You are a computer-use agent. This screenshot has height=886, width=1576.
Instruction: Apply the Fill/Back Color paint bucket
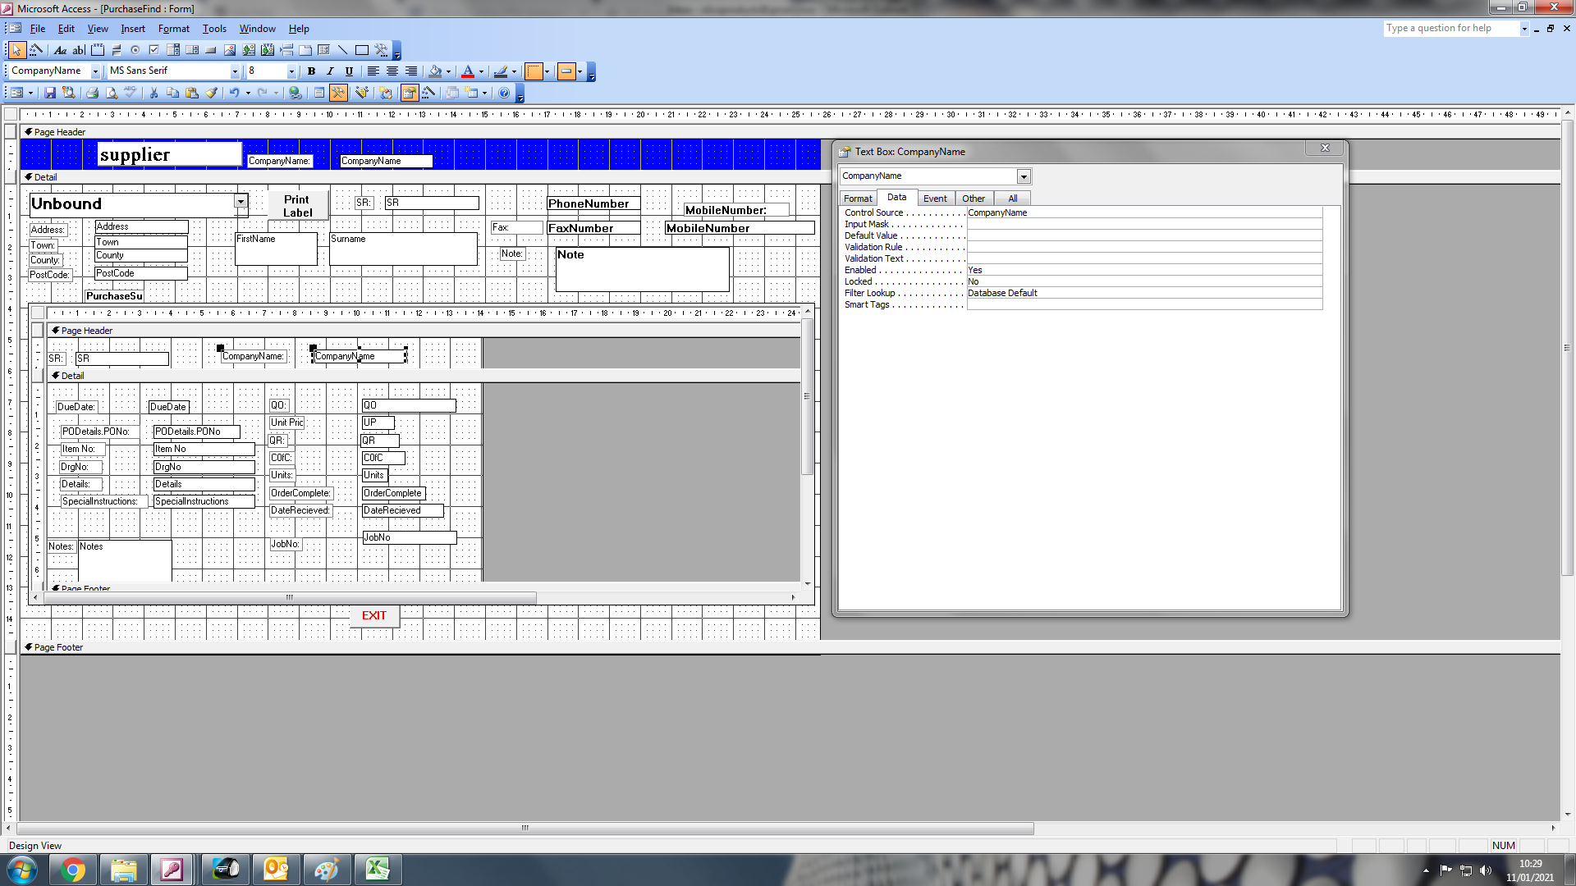click(435, 71)
